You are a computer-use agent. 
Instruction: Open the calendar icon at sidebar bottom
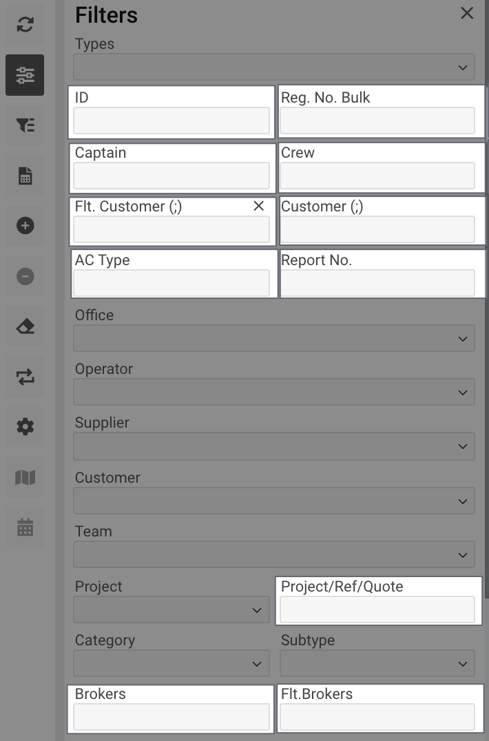[x=25, y=527]
